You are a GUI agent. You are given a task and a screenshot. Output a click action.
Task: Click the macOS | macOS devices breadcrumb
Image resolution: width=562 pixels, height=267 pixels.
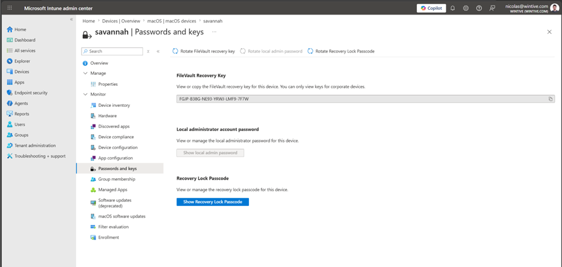[172, 21]
